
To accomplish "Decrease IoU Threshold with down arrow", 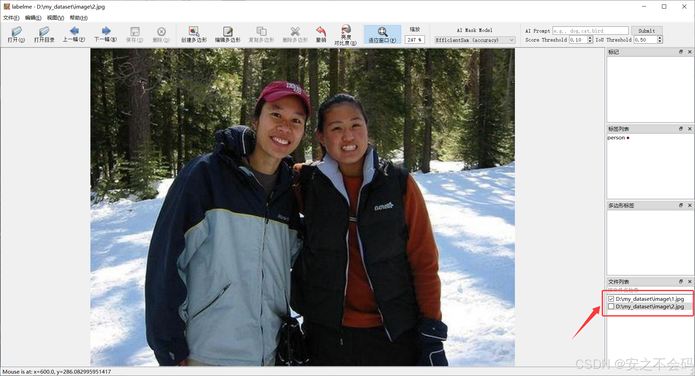I will point(660,42).
